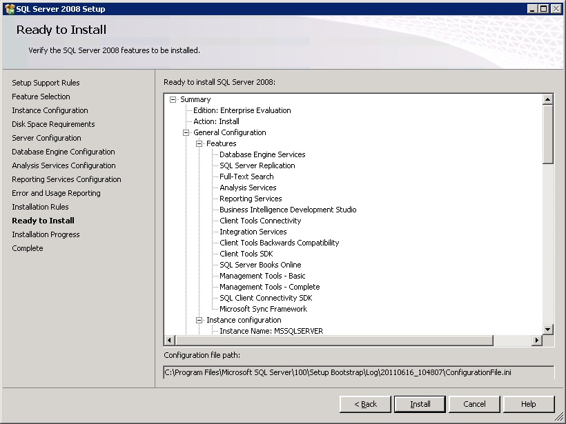The image size is (566, 424).
Task: Select Database Engine Configuration step
Action: click(x=64, y=152)
